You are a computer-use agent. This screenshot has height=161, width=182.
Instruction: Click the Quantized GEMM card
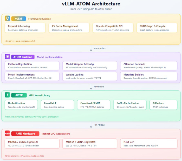(x=94, y=105)
